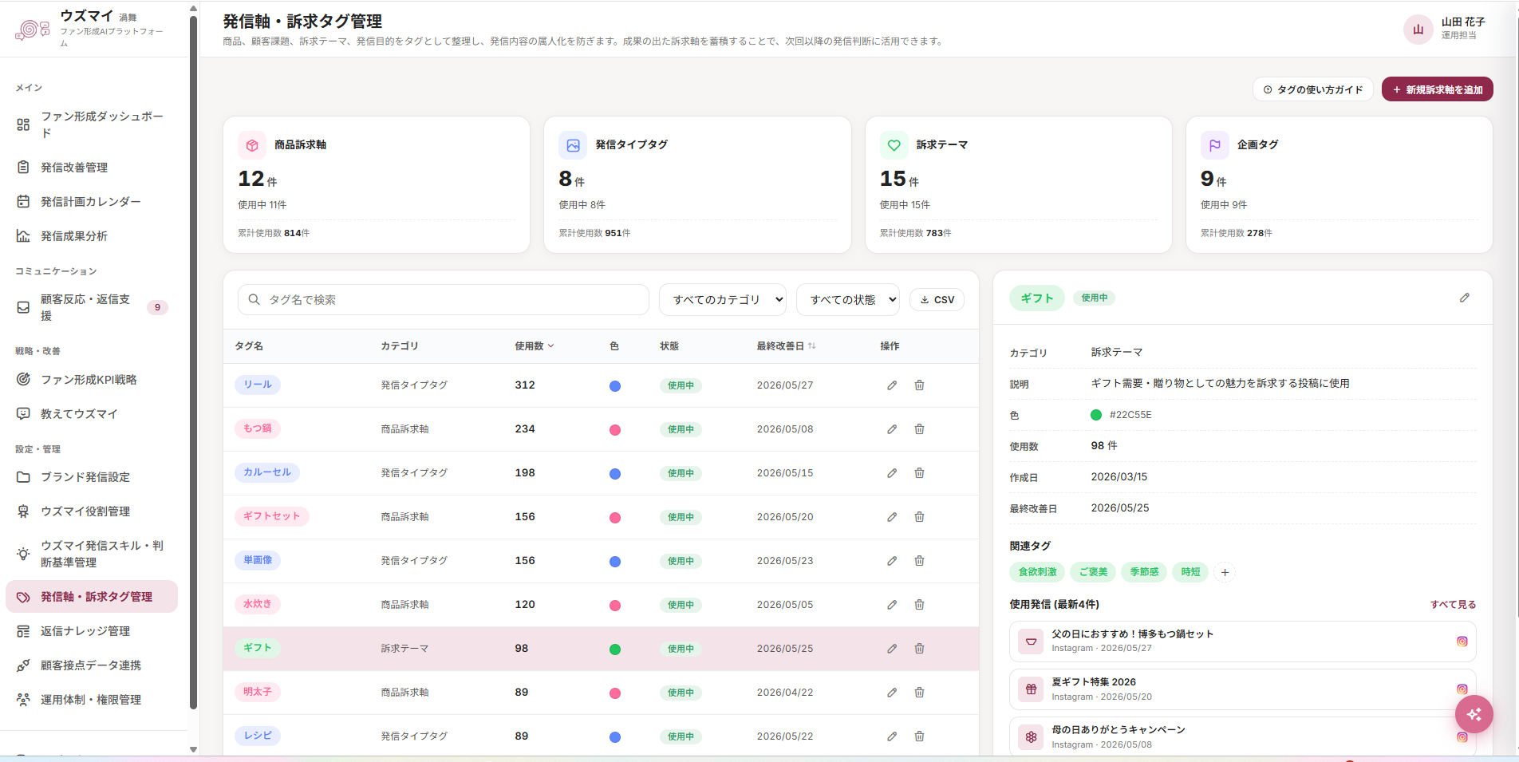Open ファン形成ダッシュボード in sidebar
Image resolution: width=1519 pixels, height=762 pixels.
92,124
